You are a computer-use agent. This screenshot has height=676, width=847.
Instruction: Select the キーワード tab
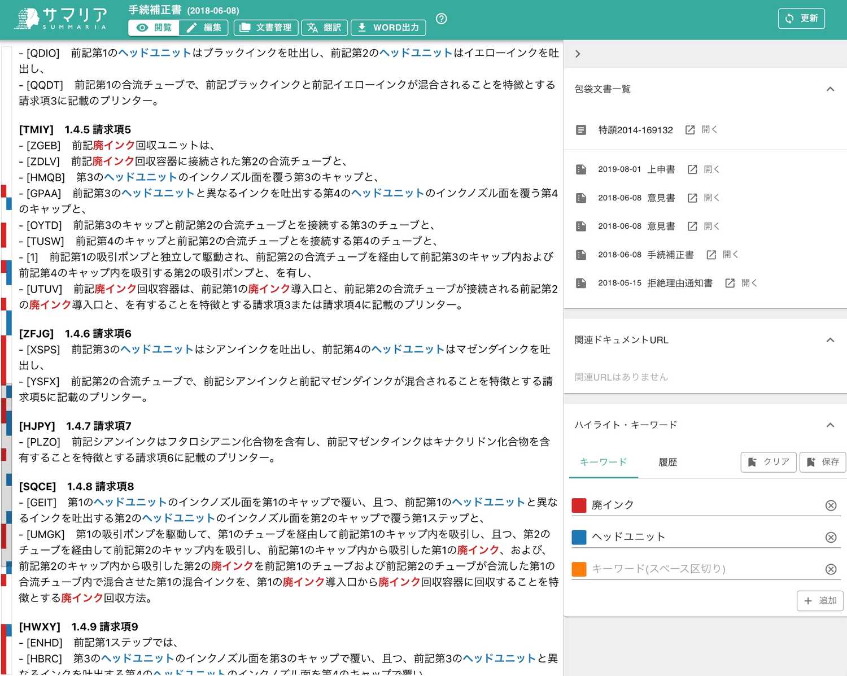[x=604, y=463]
